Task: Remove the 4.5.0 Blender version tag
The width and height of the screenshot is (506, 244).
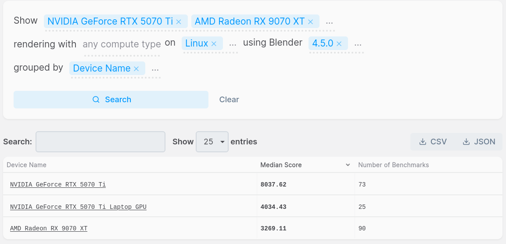Action: pyautogui.click(x=339, y=43)
